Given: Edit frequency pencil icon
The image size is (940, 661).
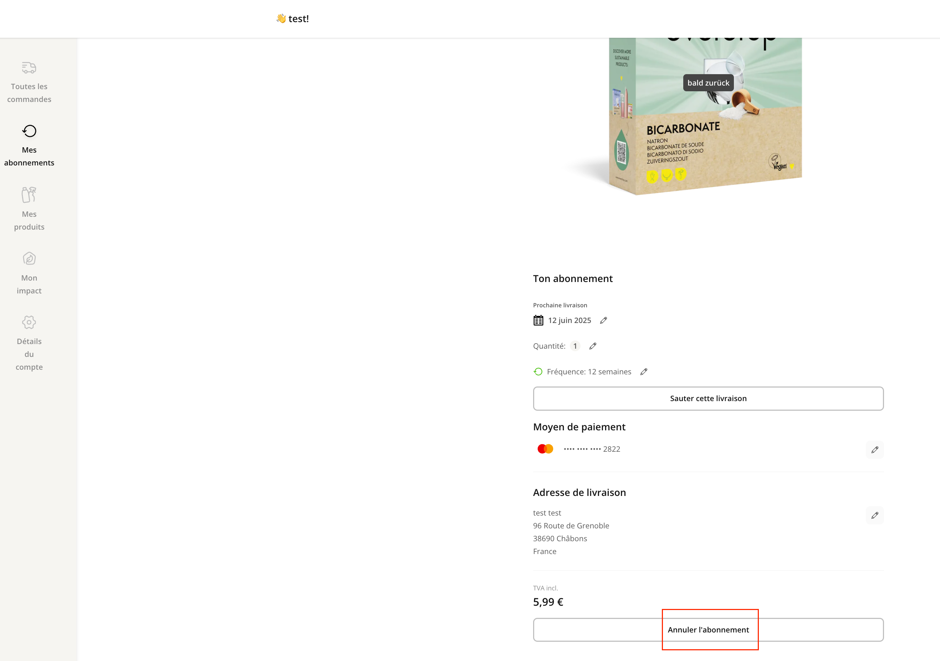Looking at the screenshot, I should point(644,372).
